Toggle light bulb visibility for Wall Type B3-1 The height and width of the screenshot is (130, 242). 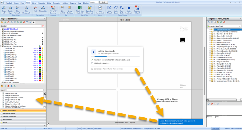42,53
